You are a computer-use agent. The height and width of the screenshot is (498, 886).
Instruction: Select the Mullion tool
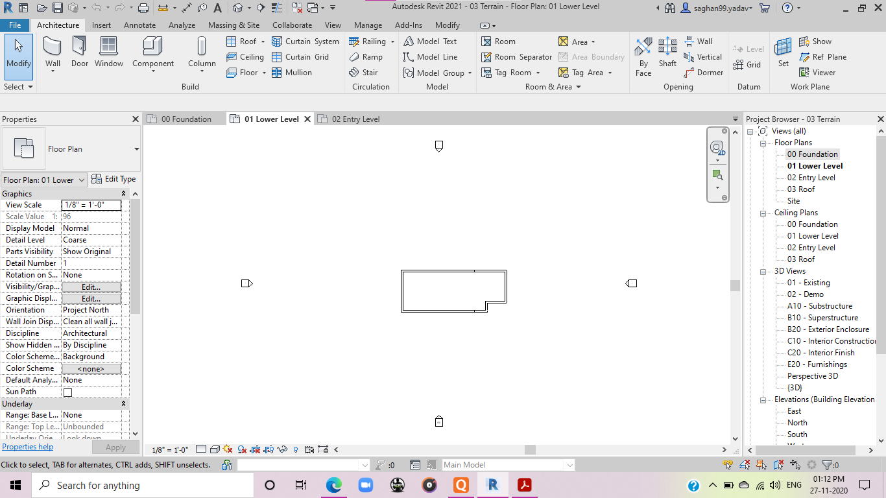point(292,73)
